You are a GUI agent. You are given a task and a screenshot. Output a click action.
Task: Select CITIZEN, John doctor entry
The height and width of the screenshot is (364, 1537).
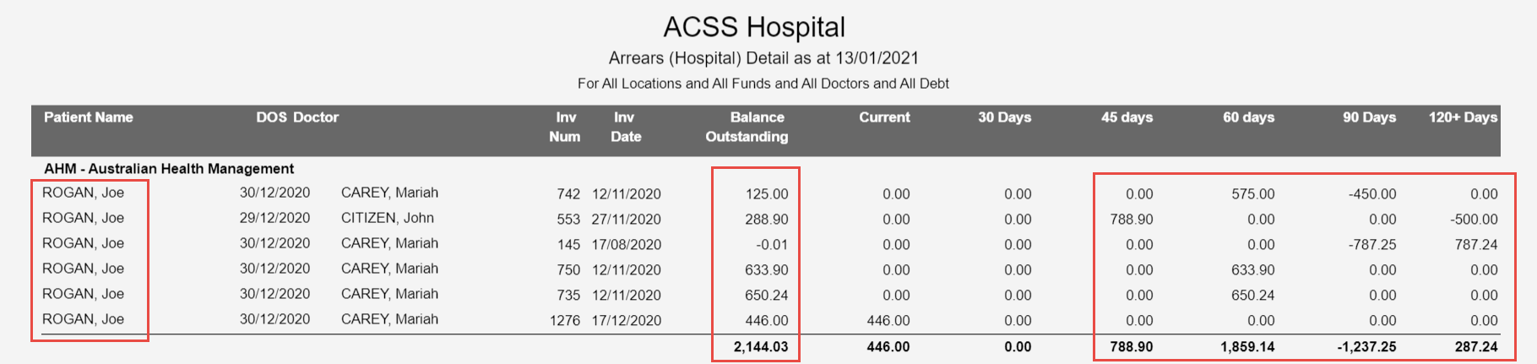388,218
